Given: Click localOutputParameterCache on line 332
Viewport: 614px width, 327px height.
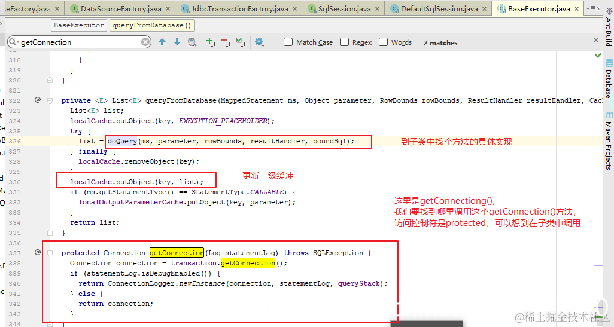Looking at the screenshot, I should point(131,202).
